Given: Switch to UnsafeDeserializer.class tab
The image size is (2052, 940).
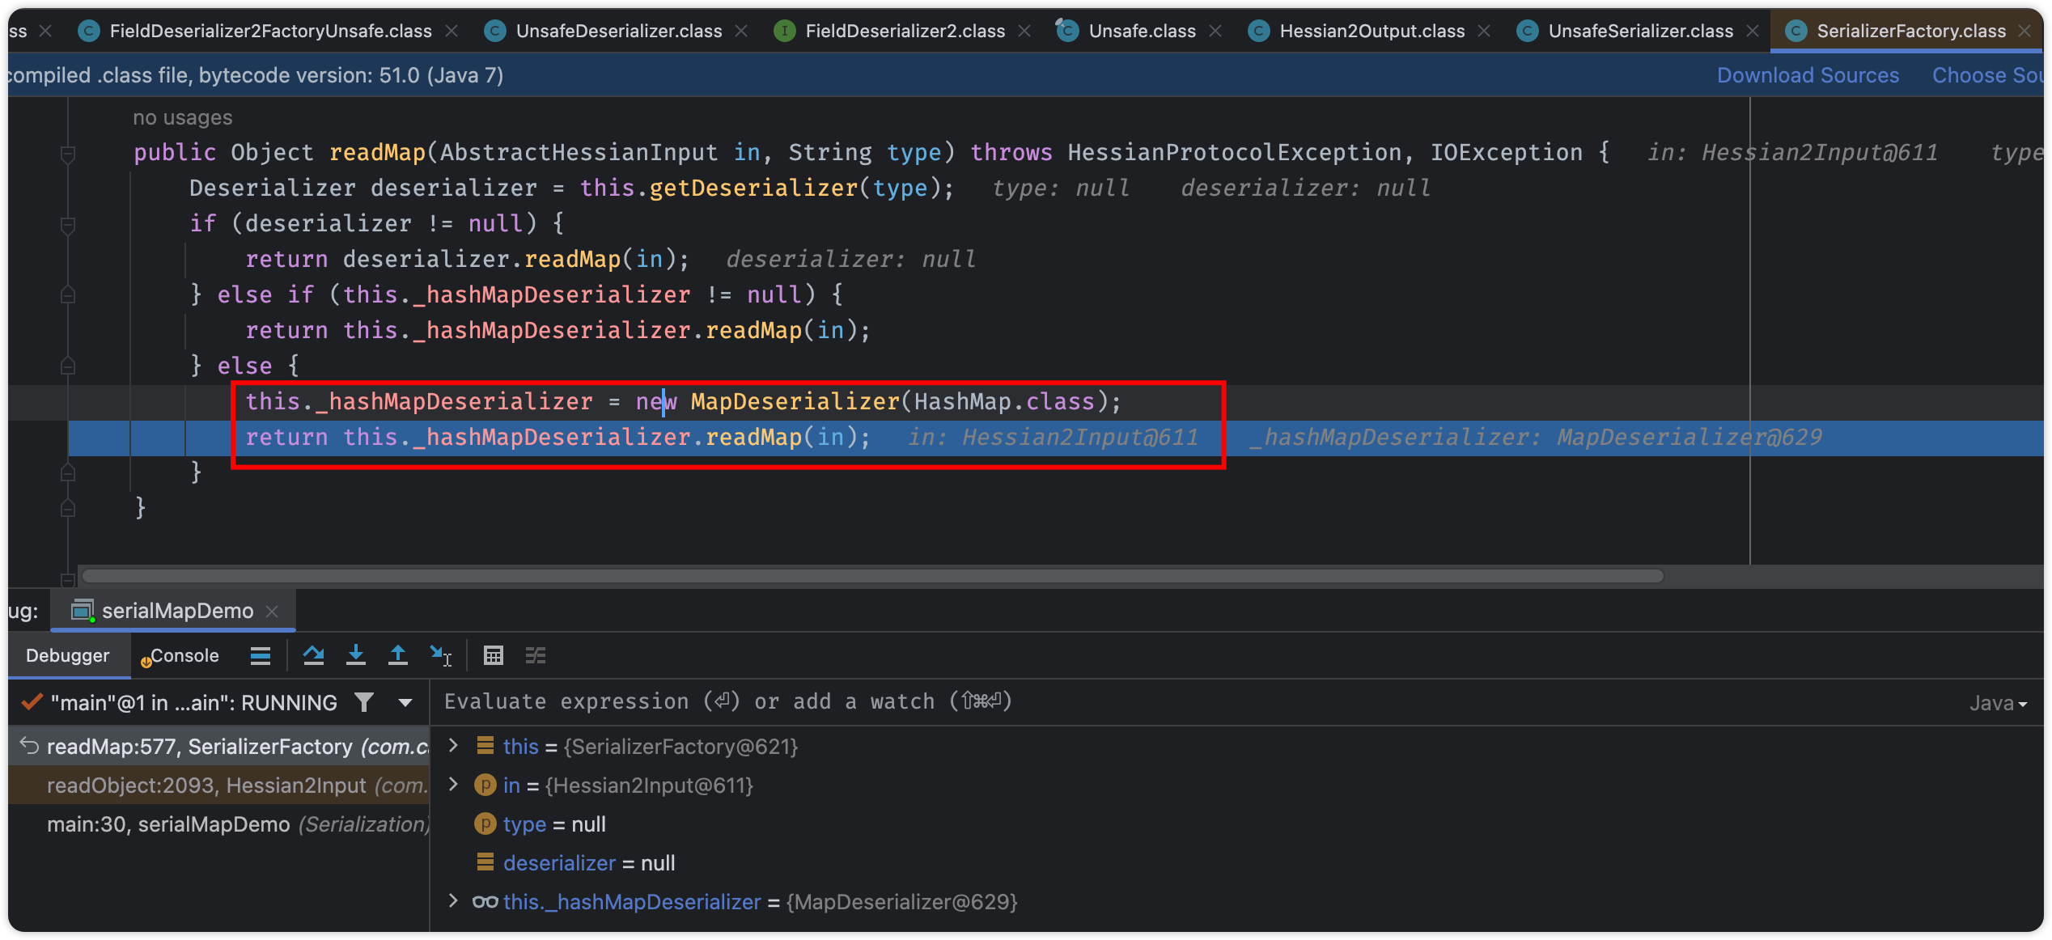Looking at the screenshot, I should tap(619, 31).
